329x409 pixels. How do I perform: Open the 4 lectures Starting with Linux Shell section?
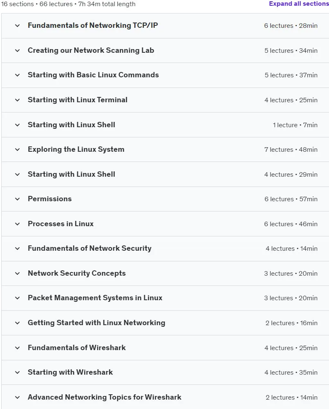click(165, 174)
